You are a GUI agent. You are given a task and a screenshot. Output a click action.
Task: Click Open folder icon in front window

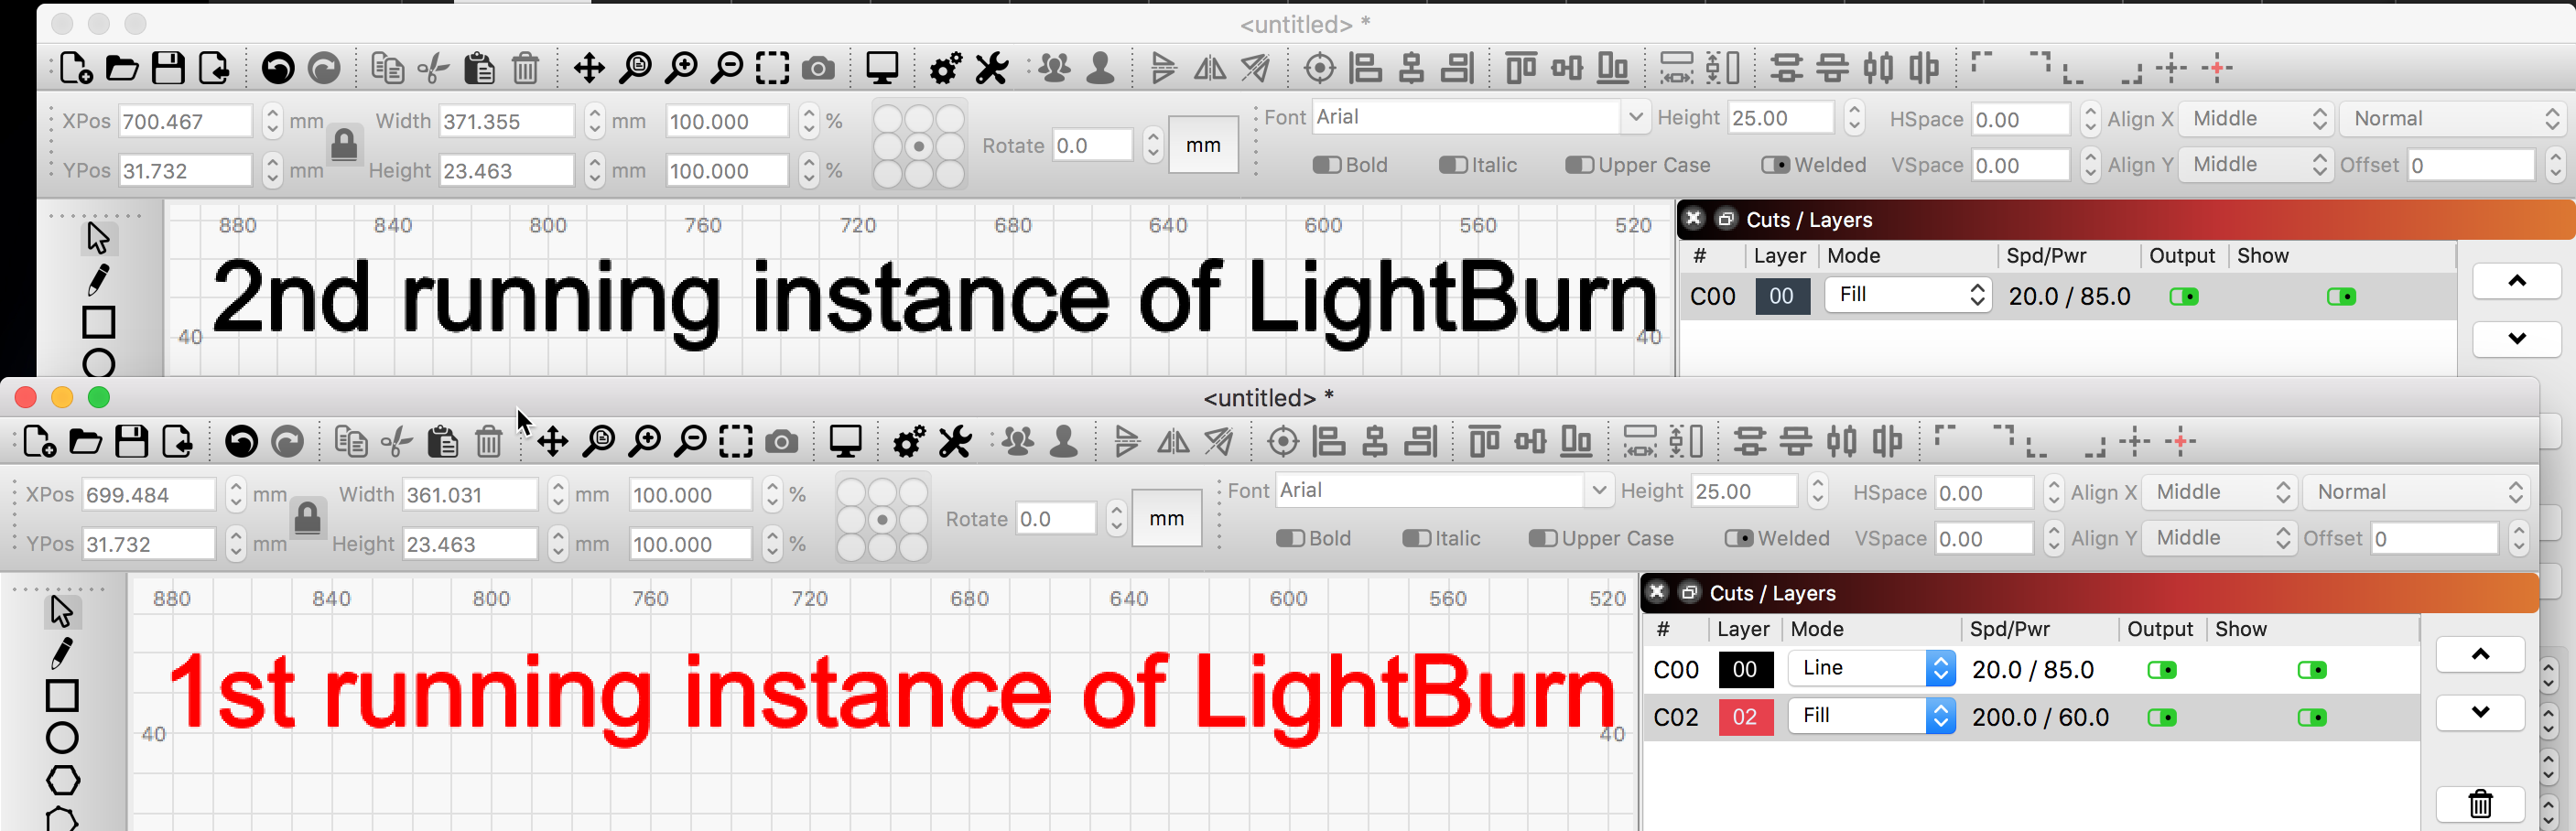pyautogui.click(x=86, y=441)
